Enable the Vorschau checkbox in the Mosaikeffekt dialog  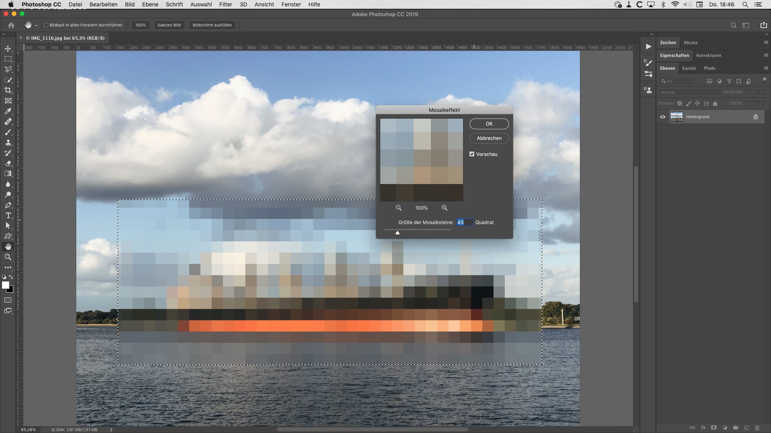click(471, 154)
